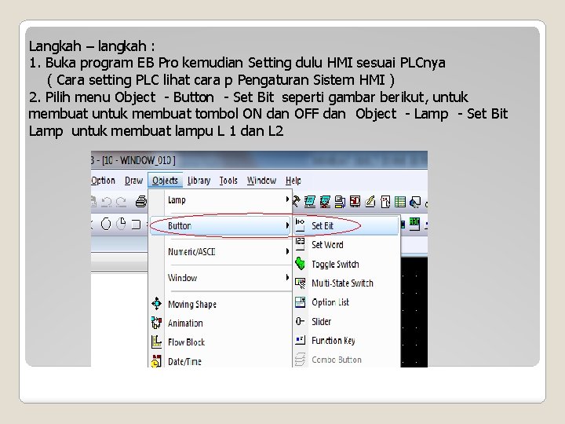Open the Library menu

pyautogui.click(x=199, y=181)
